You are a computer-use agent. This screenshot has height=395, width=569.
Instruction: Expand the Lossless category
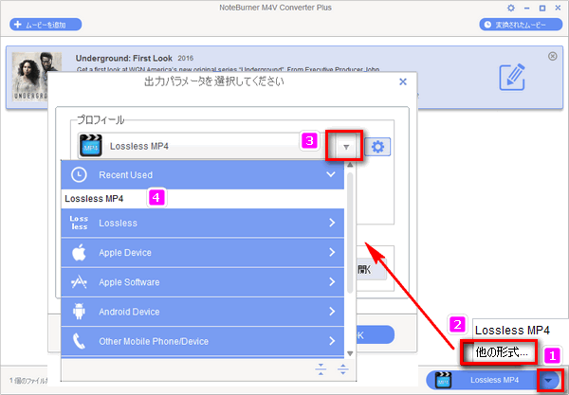(203, 223)
